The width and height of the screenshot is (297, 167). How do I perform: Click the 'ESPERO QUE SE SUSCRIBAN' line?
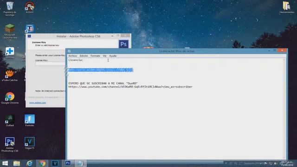(103, 83)
